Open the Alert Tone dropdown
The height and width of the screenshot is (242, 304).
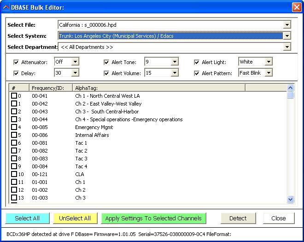pyautogui.click(x=175, y=62)
